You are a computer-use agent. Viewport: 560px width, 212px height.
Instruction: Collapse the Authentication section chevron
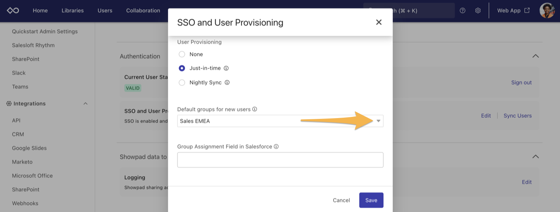click(x=535, y=56)
